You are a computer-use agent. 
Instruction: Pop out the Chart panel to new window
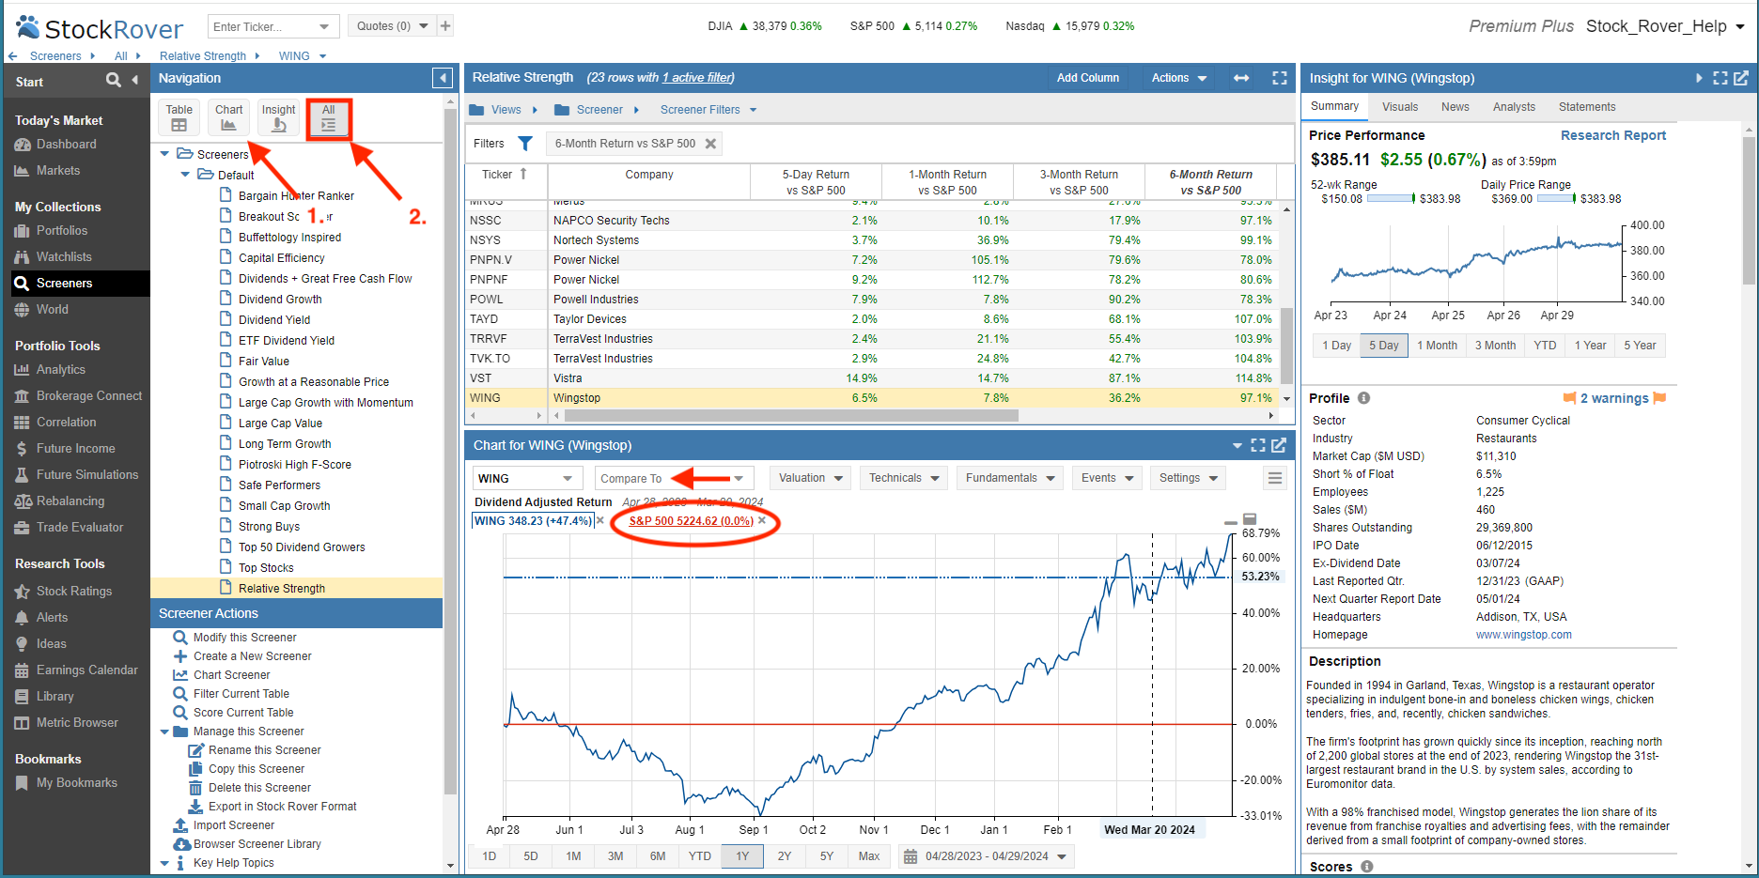tap(1279, 445)
